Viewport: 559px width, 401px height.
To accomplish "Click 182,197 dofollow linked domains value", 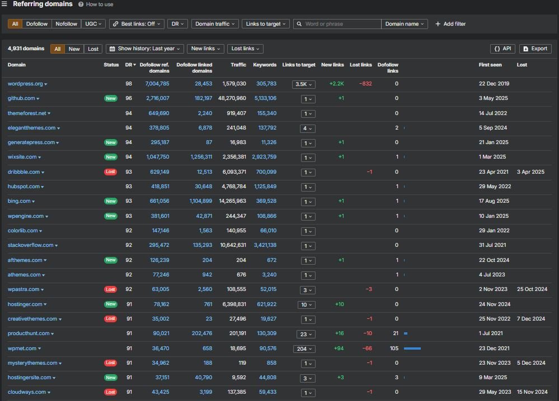I will tap(203, 98).
